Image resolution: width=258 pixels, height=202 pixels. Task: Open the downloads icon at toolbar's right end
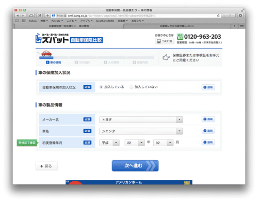pyautogui.click(x=240, y=15)
